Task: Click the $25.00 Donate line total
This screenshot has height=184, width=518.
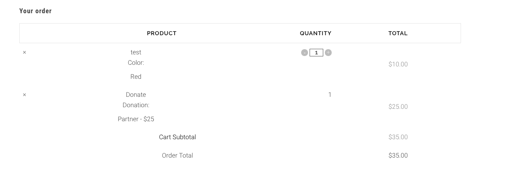Action: tap(398, 106)
